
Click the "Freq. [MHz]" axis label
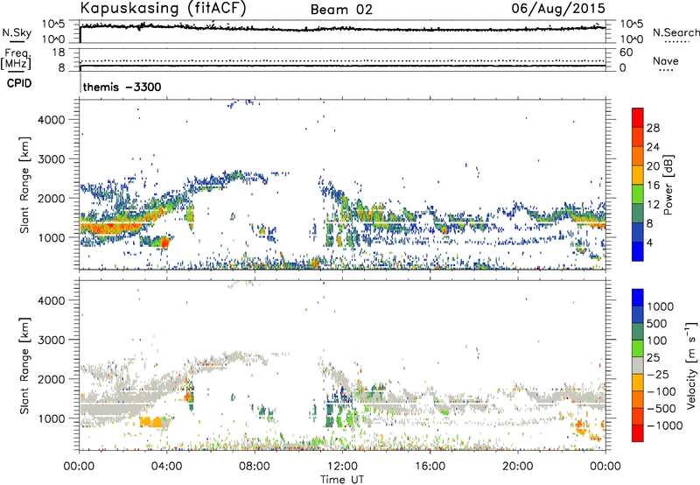[x=16, y=59]
